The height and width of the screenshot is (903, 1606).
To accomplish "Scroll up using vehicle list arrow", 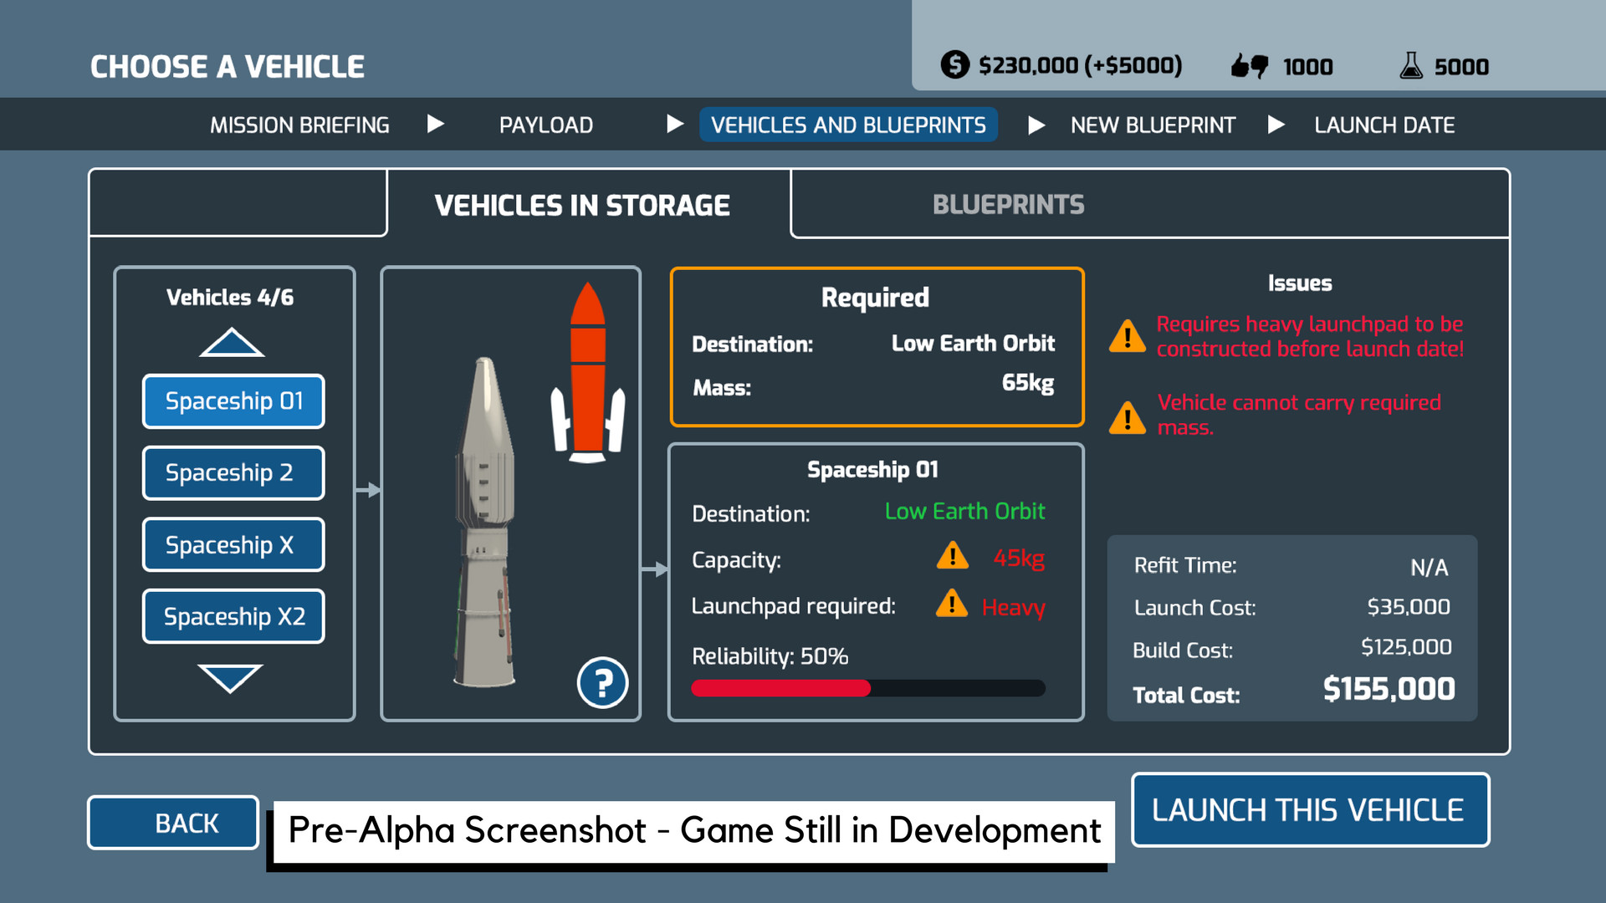I will 231,344.
